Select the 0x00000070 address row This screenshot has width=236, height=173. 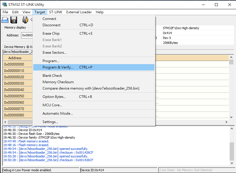[x=18, y=109]
